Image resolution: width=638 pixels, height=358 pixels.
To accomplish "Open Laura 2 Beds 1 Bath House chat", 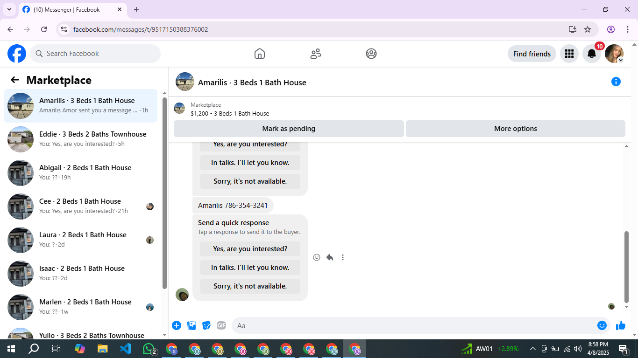I will (x=81, y=240).
